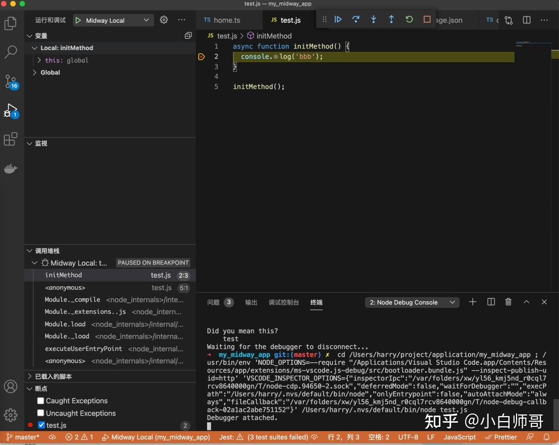The width and height of the screenshot is (559, 445).
Task: Collapse all in Variables section
Action: (188, 36)
